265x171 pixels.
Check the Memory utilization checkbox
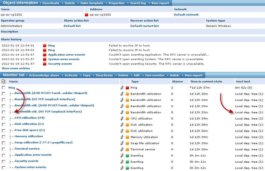[x=3, y=137]
